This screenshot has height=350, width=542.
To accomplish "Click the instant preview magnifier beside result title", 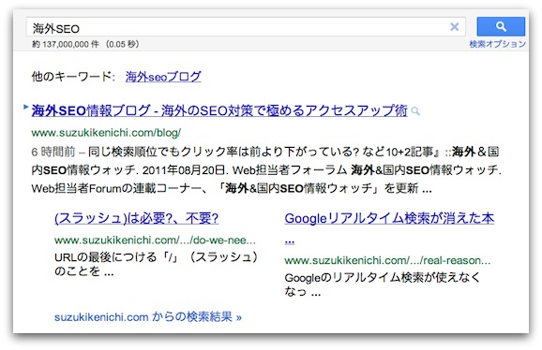I will coord(415,111).
